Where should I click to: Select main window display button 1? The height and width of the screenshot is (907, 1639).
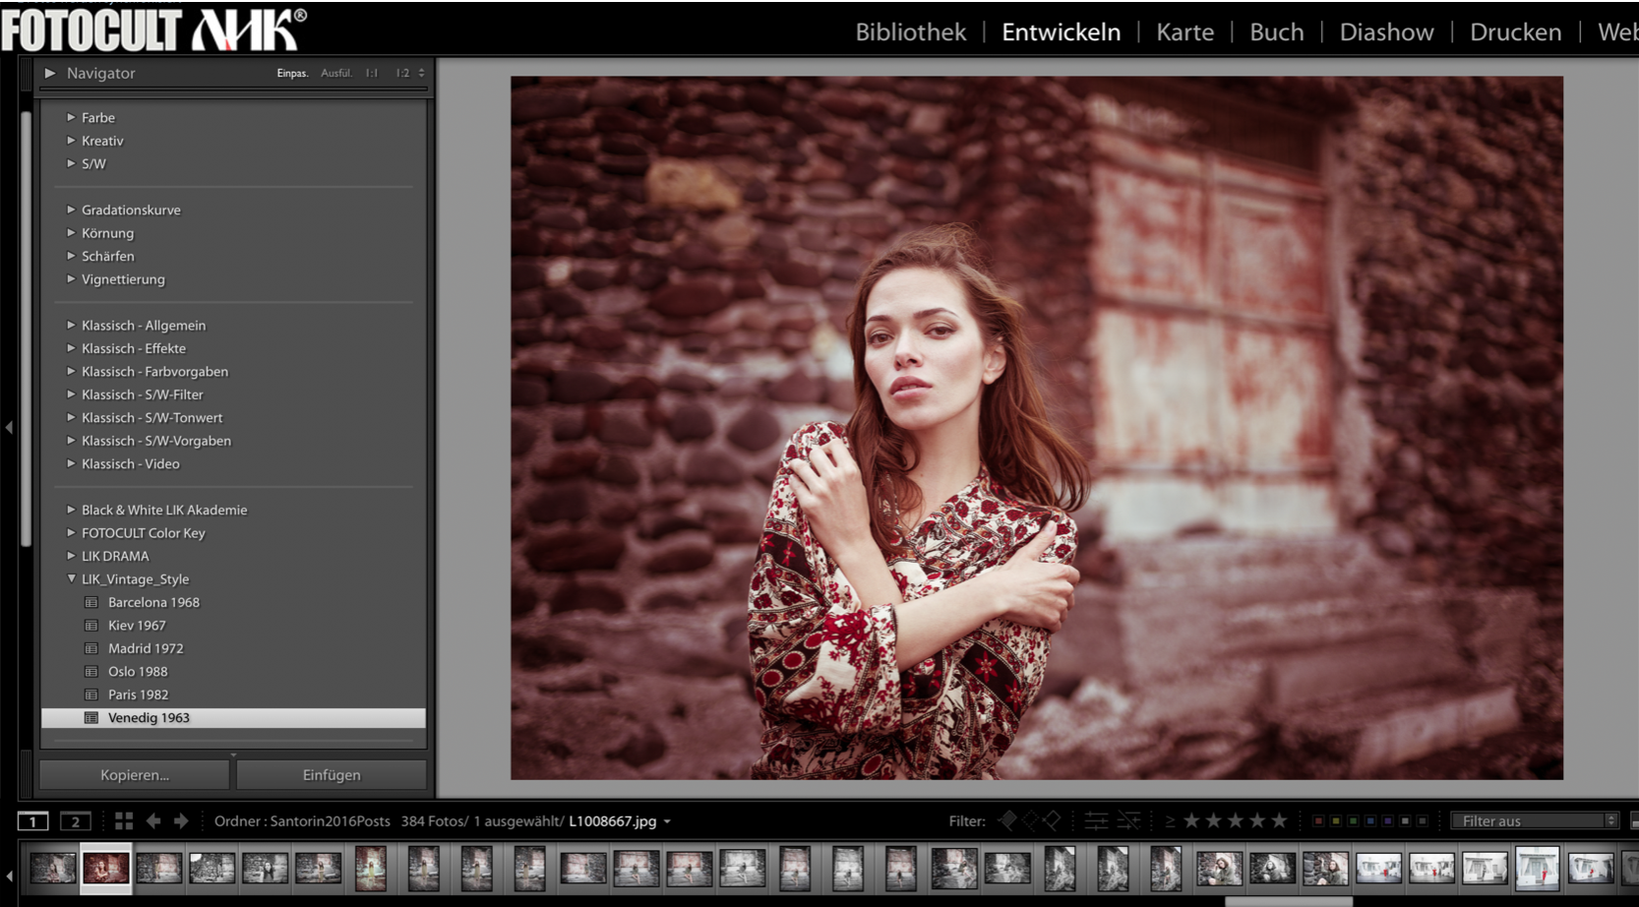click(x=32, y=820)
